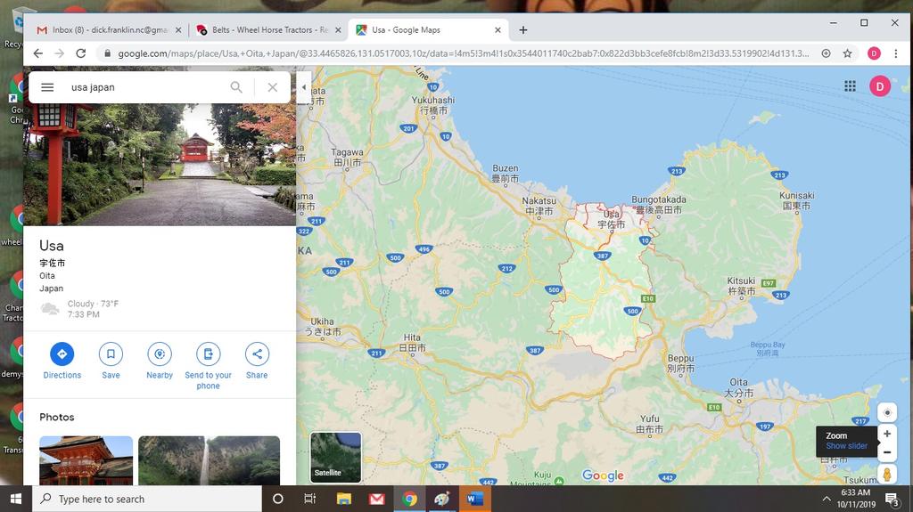Open the waterfall photo thumbnail
The height and width of the screenshot is (512, 913).
coord(209,460)
